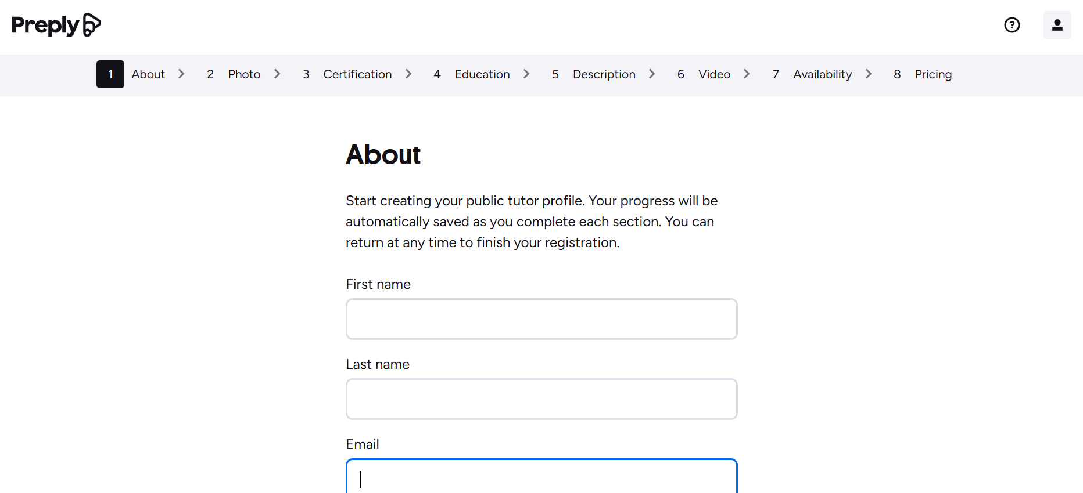Switch to the Certification step
The width and height of the screenshot is (1083, 493).
pyautogui.click(x=357, y=74)
